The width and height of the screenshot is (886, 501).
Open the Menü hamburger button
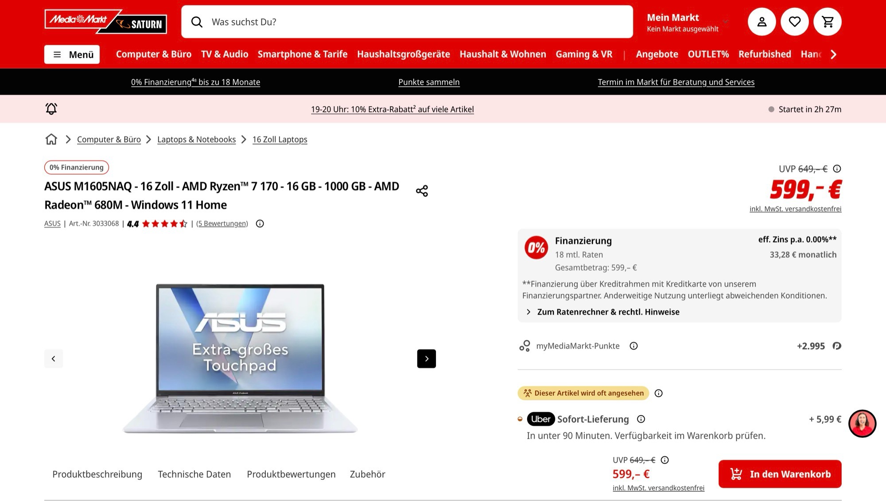click(x=72, y=54)
